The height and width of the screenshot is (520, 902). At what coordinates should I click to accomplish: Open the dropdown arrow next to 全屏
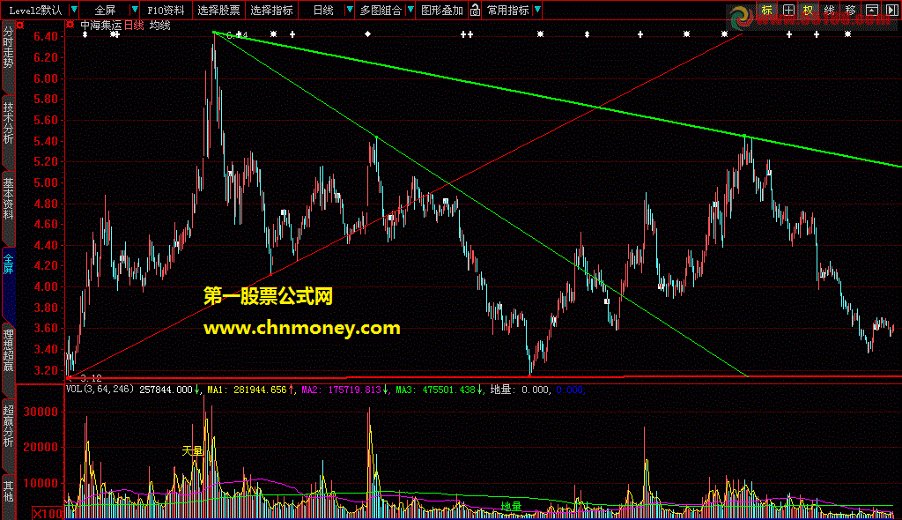134,10
